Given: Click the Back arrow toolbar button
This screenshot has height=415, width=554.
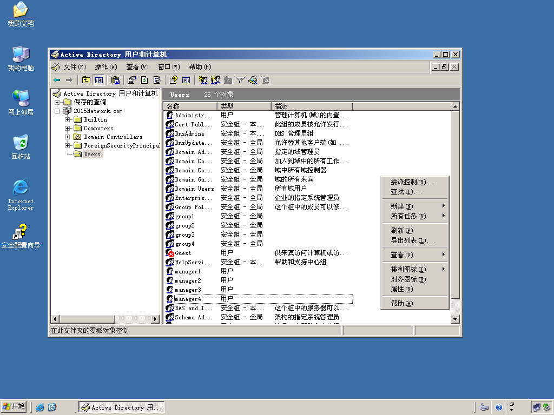Looking at the screenshot, I should click(x=57, y=80).
